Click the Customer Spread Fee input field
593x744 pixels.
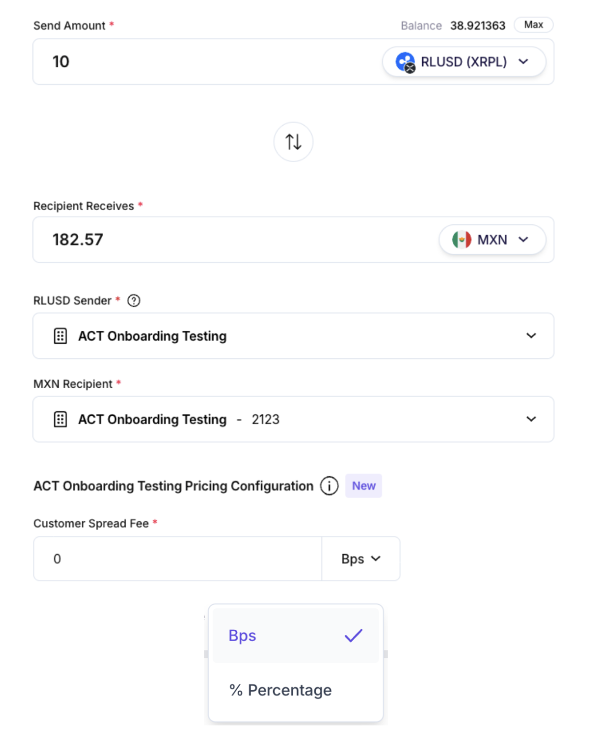coord(177,559)
